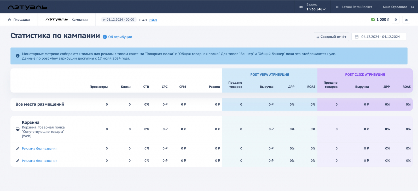Click the 05.12.2024 - 00:00 start date badge
Image resolution: width=418 pixels, height=191 pixels.
(x=119, y=20)
